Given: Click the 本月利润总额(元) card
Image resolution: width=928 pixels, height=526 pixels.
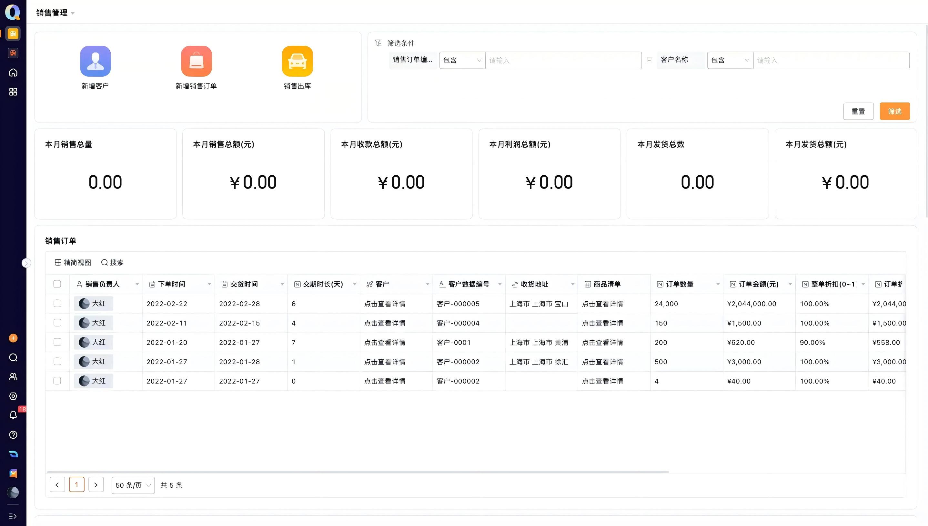Looking at the screenshot, I should coord(550,174).
